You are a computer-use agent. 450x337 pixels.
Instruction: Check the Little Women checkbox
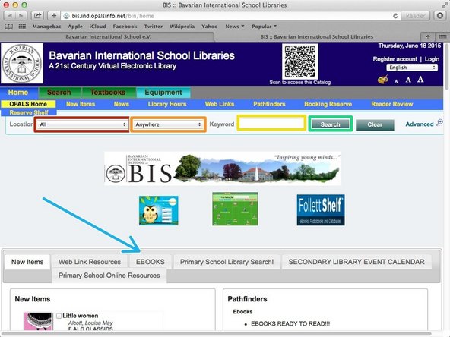pyautogui.click(x=59, y=316)
